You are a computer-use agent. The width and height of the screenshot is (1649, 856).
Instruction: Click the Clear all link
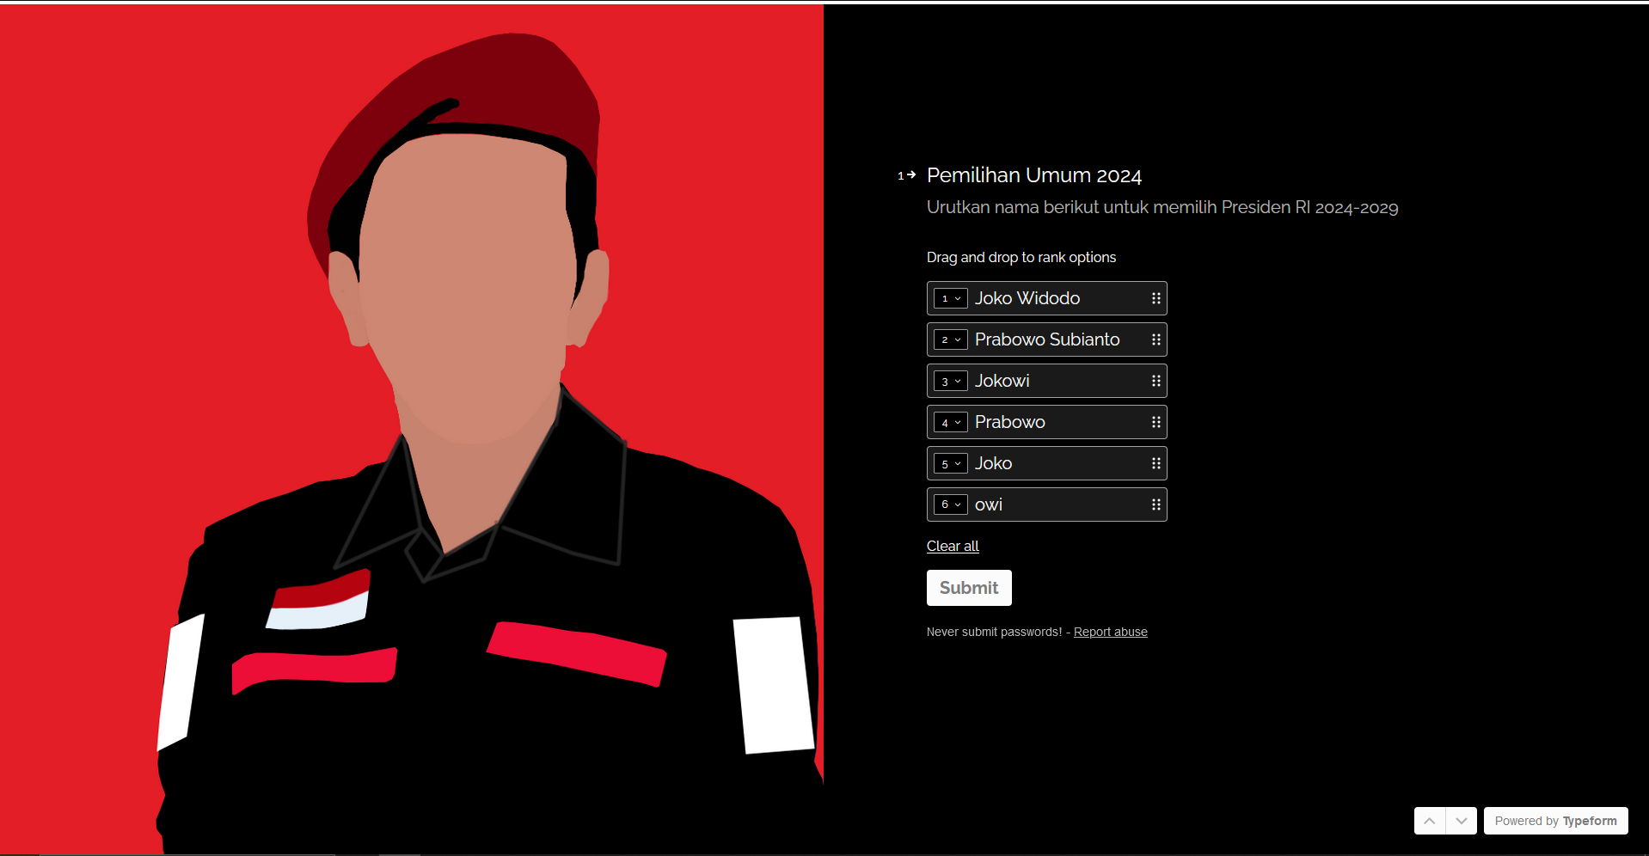953,546
